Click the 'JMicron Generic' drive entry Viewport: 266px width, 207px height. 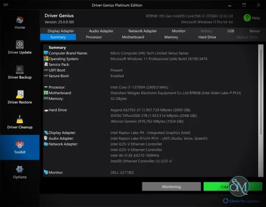[147, 122]
